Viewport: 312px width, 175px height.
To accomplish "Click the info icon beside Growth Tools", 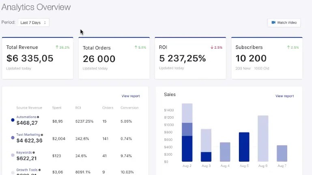I will (x=39, y=170).
